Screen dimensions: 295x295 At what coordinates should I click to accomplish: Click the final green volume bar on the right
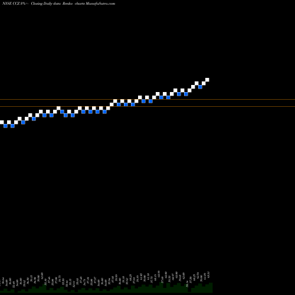point(211,288)
